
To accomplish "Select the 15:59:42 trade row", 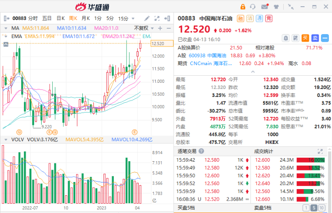I will [x=212, y=160].
